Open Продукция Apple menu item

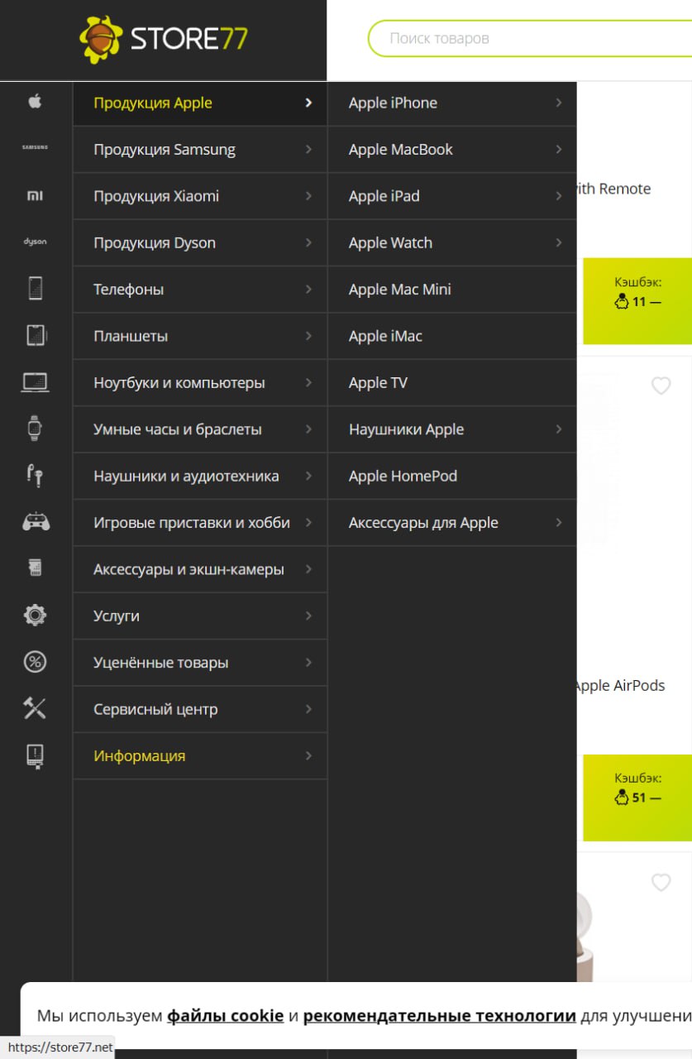coord(200,103)
